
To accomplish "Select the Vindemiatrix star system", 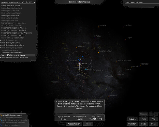I will coord(74,67).
